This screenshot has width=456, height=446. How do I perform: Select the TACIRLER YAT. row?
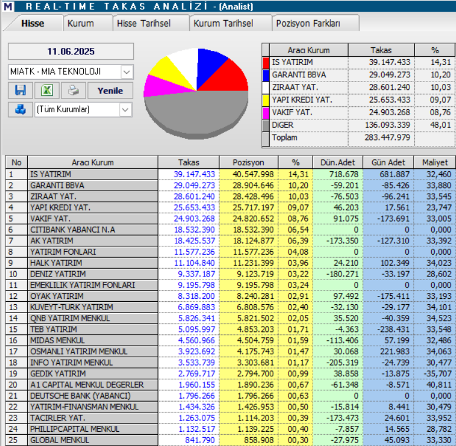231,418
